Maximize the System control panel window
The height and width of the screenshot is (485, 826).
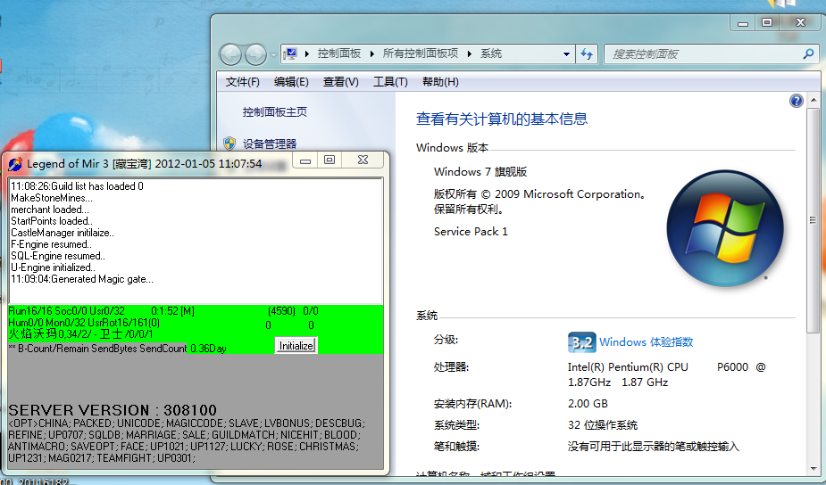coord(767,22)
